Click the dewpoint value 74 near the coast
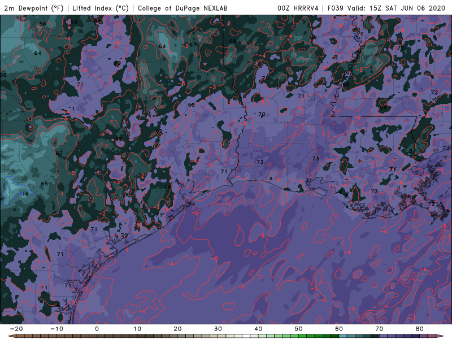Viewport: 452px width, 339px height. 192,204
